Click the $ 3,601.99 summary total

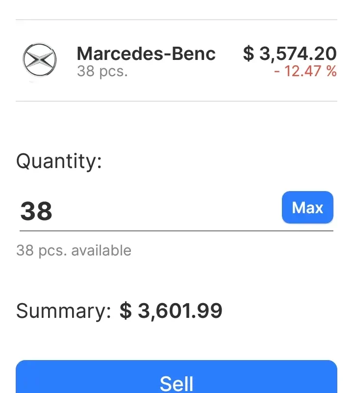pos(171,311)
